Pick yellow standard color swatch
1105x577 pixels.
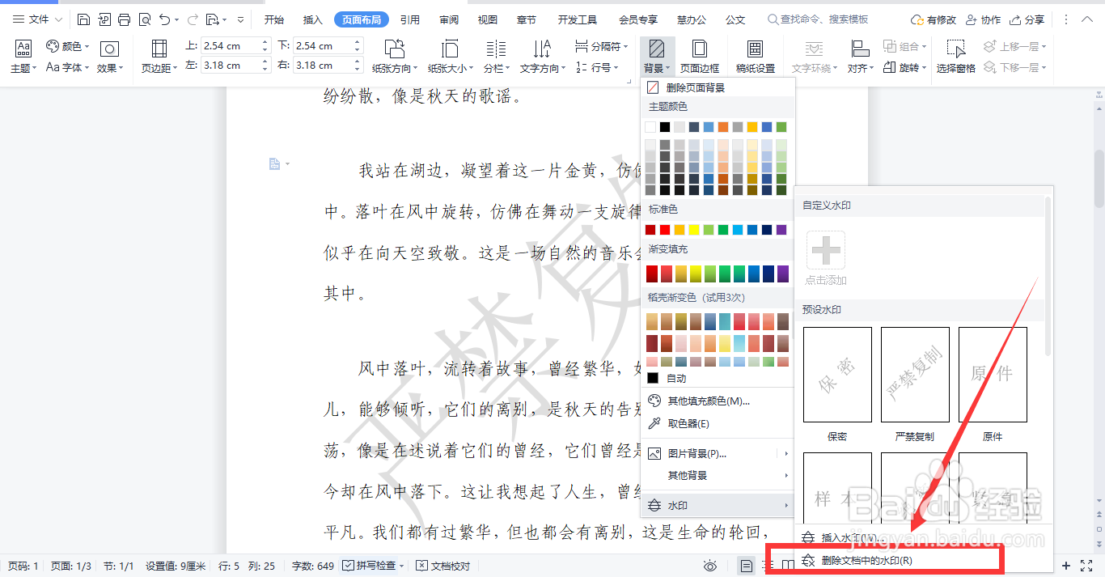click(694, 230)
